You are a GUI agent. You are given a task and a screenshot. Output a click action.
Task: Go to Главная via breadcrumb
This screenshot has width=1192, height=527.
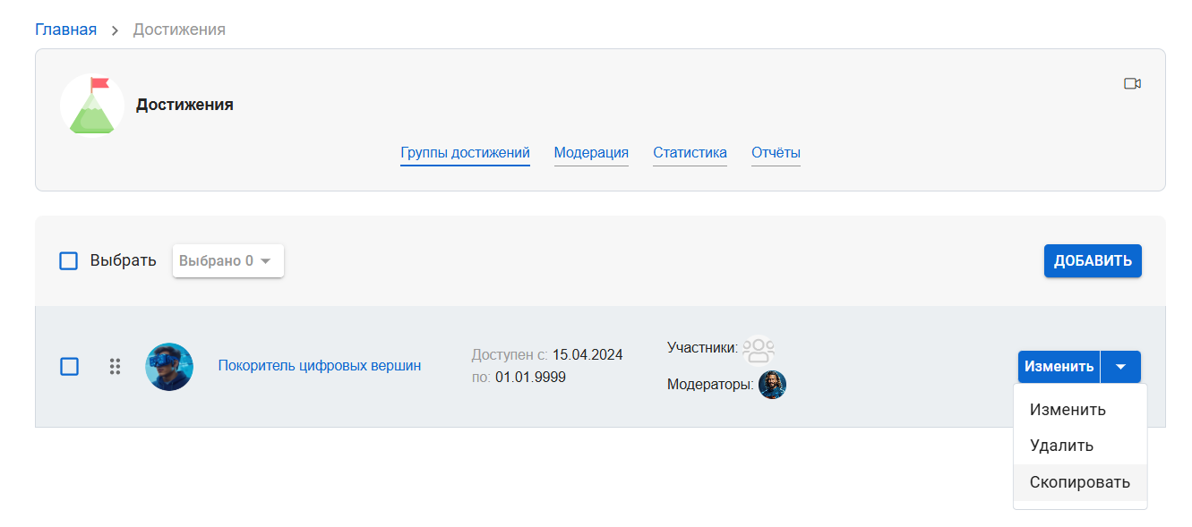65,30
